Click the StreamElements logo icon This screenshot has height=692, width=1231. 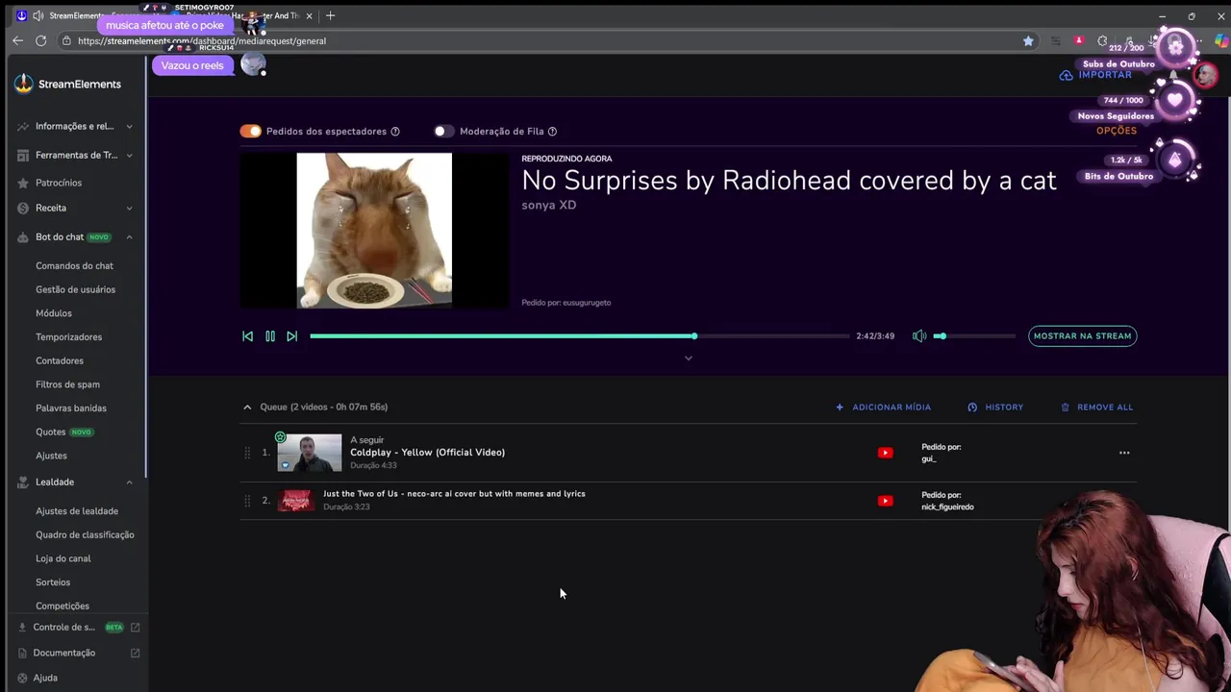[23, 84]
